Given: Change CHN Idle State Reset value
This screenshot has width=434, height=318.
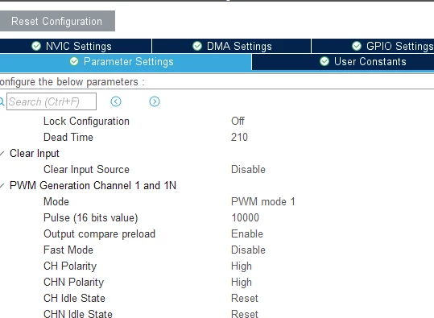Looking at the screenshot, I should point(245,314).
